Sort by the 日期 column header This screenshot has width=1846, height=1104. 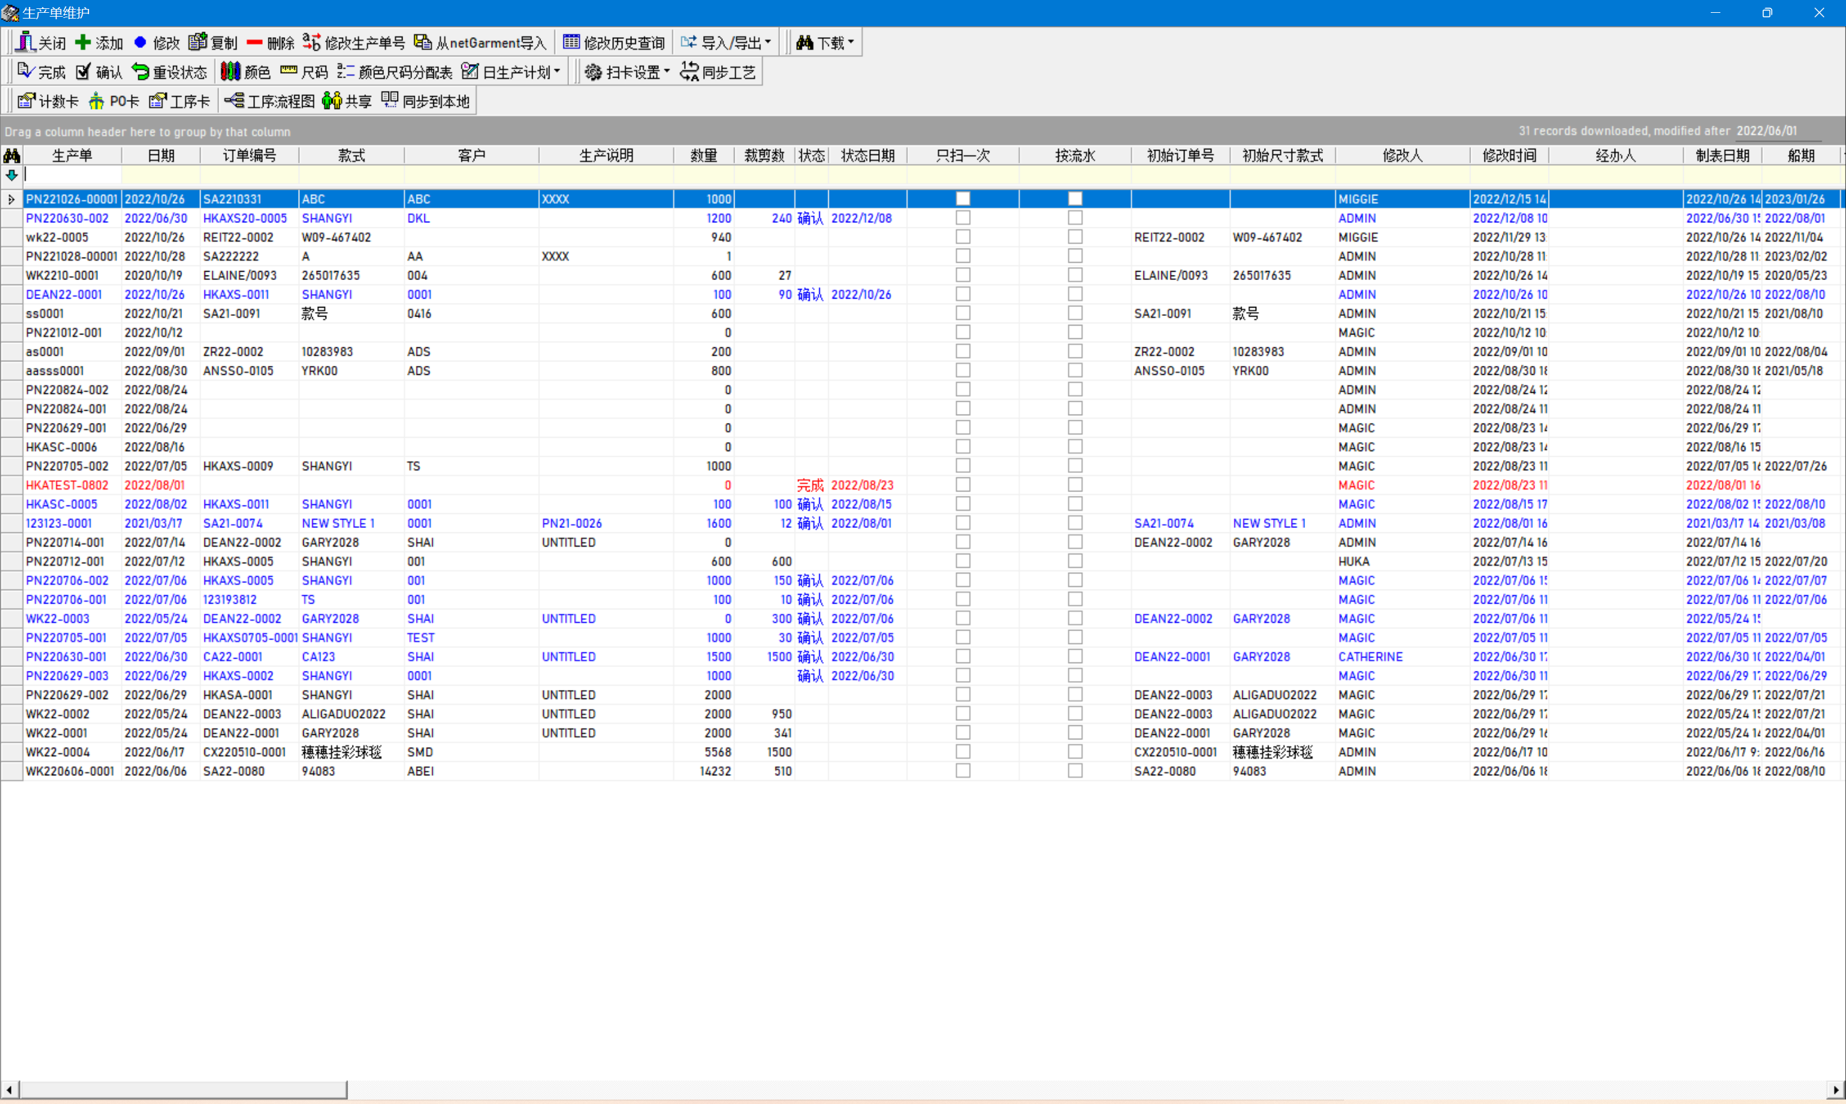161,156
